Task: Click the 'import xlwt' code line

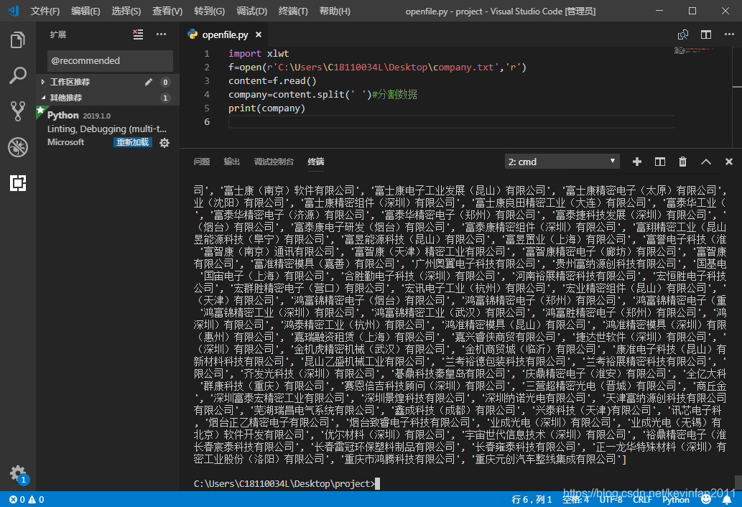Action: point(259,53)
